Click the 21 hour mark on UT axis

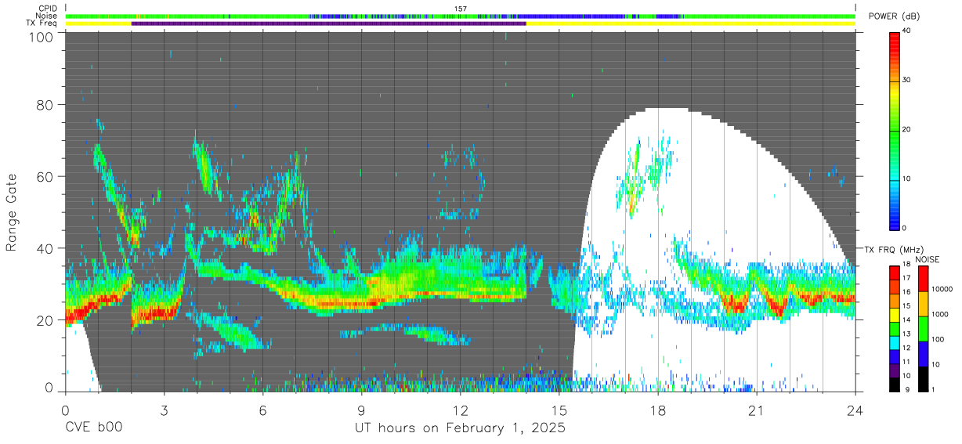coord(757,410)
